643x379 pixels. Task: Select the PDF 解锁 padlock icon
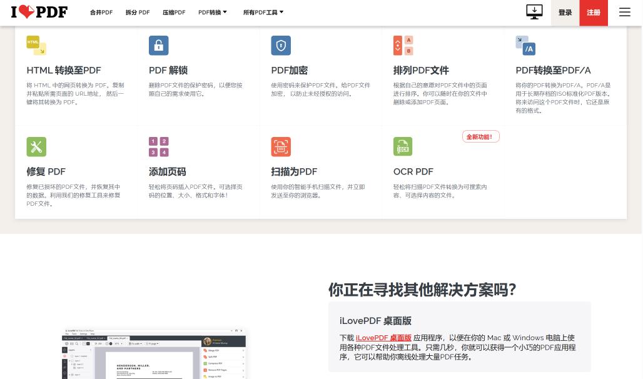[x=158, y=45]
